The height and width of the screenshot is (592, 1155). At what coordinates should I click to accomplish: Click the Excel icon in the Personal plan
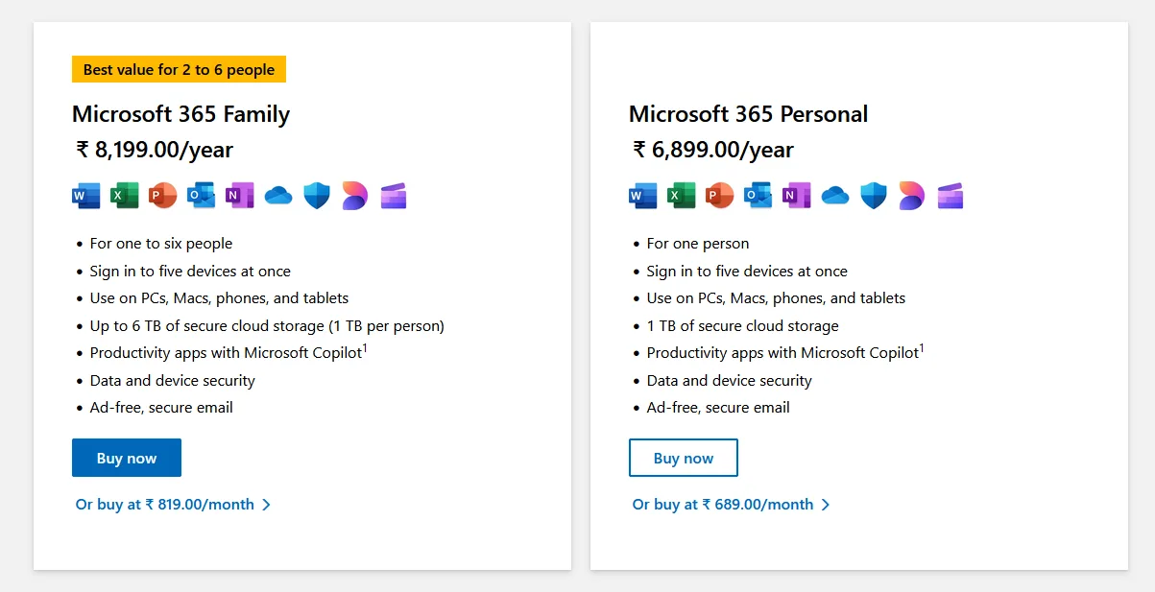pyautogui.click(x=681, y=196)
